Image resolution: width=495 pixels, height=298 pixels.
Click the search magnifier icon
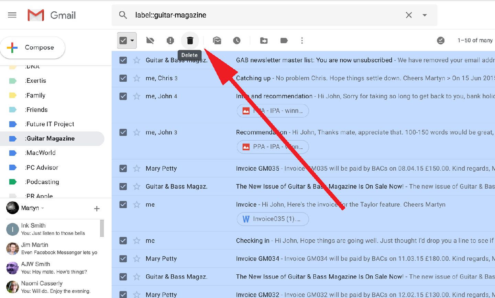[x=123, y=15]
